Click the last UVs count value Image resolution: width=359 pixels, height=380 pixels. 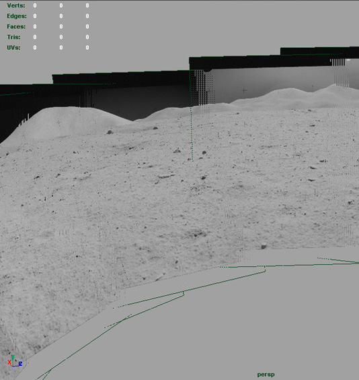(x=87, y=47)
